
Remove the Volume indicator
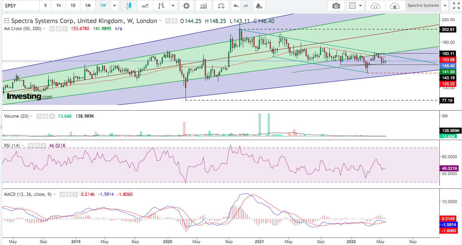point(51,116)
